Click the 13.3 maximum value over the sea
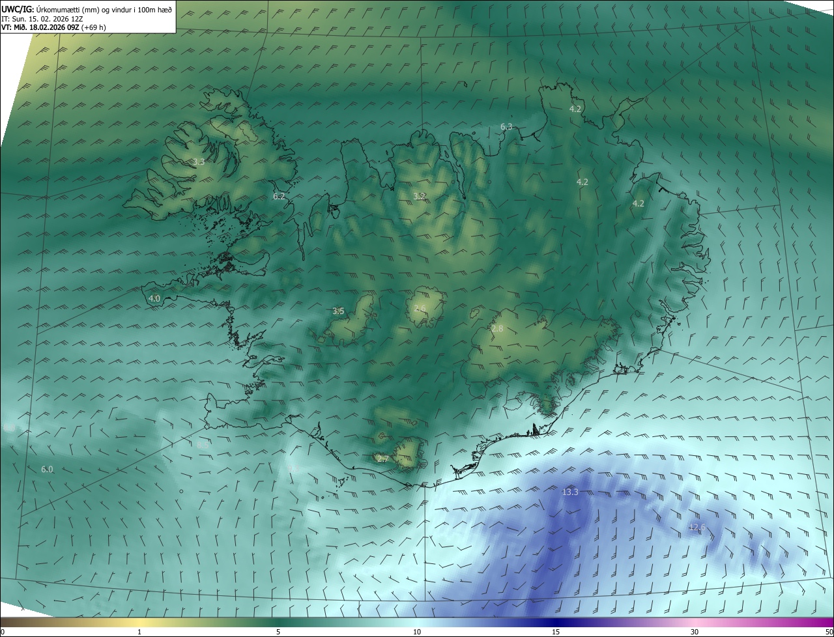The height and width of the screenshot is (637, 834). pos(570,492)
